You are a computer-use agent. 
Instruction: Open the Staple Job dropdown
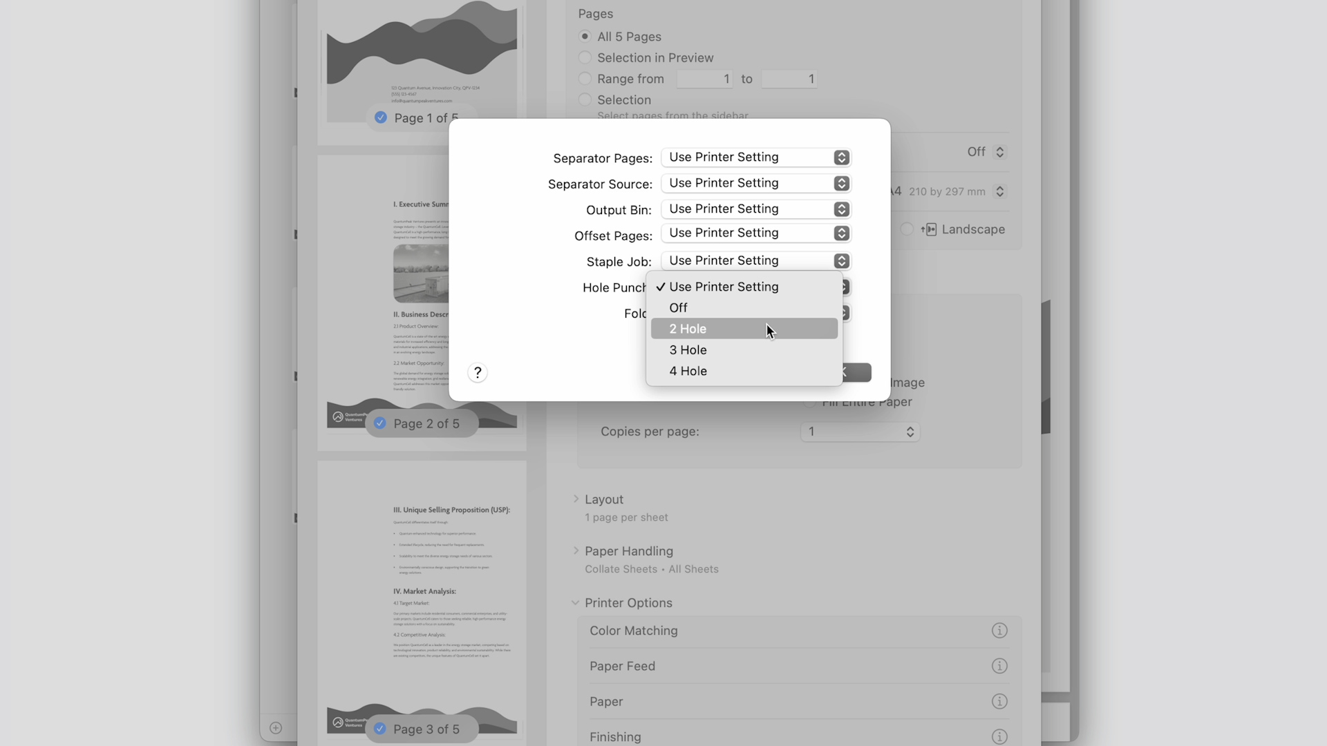point(755,260)
